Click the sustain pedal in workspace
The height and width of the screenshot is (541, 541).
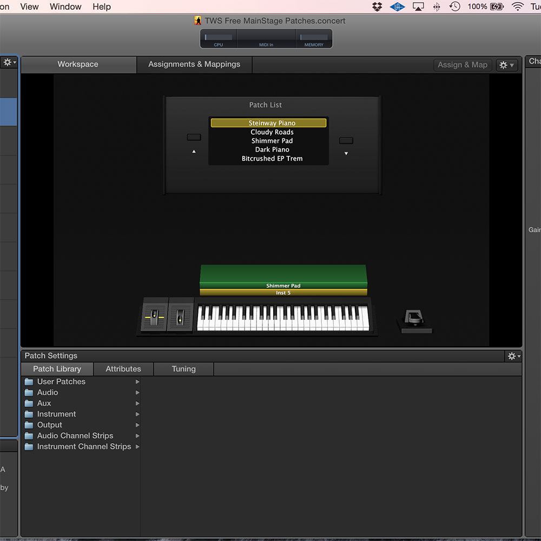coord(414,320)
